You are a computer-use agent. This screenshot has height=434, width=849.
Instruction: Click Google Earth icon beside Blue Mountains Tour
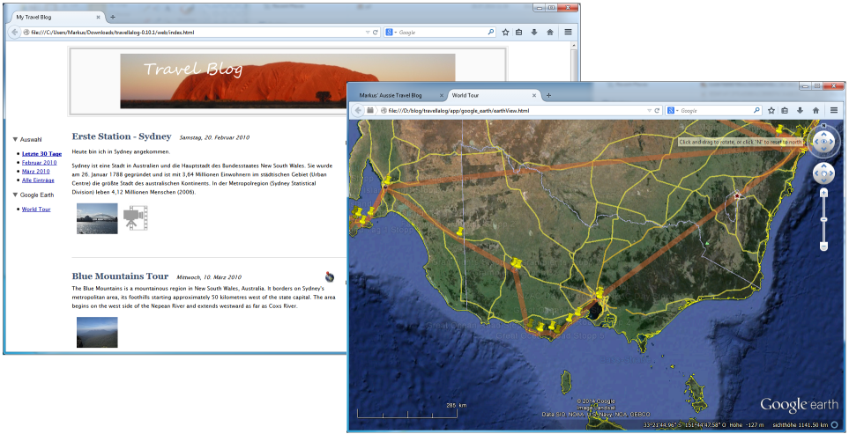329,276
